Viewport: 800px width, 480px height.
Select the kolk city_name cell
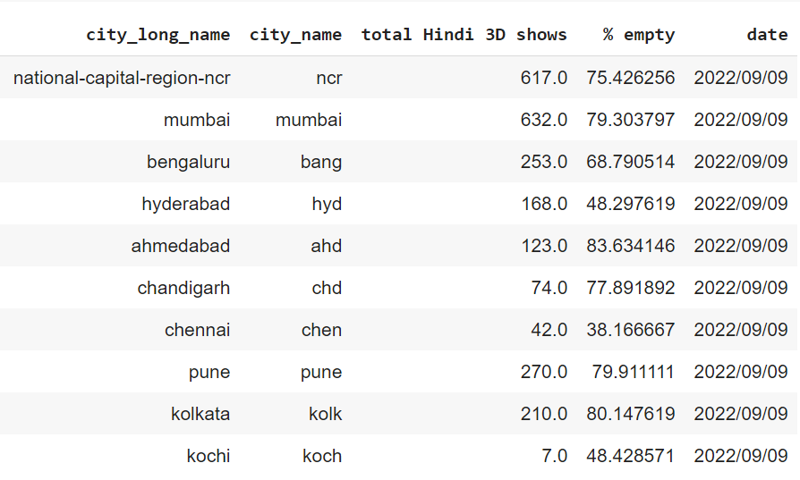point(326,414)
